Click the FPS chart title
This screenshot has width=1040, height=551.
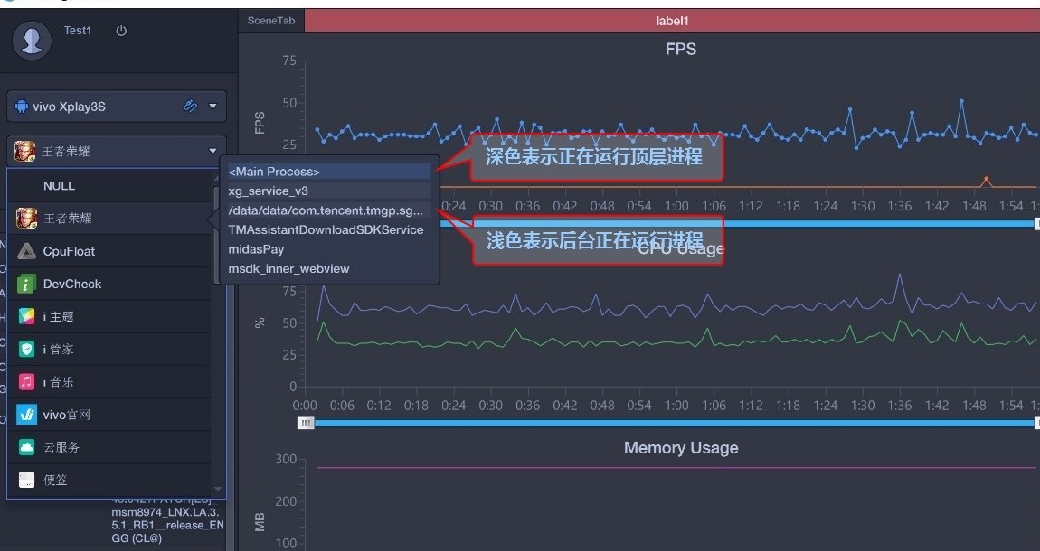[x=680, y=49]
